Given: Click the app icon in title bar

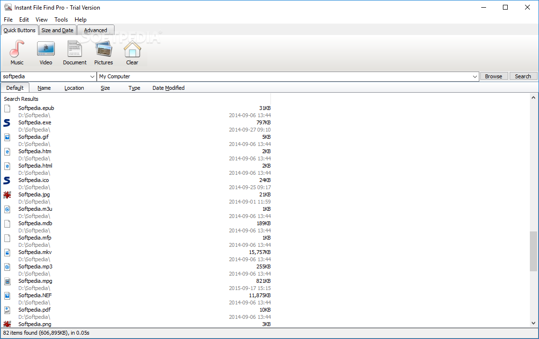Looking at the screenshot, I should click(8, 7).
